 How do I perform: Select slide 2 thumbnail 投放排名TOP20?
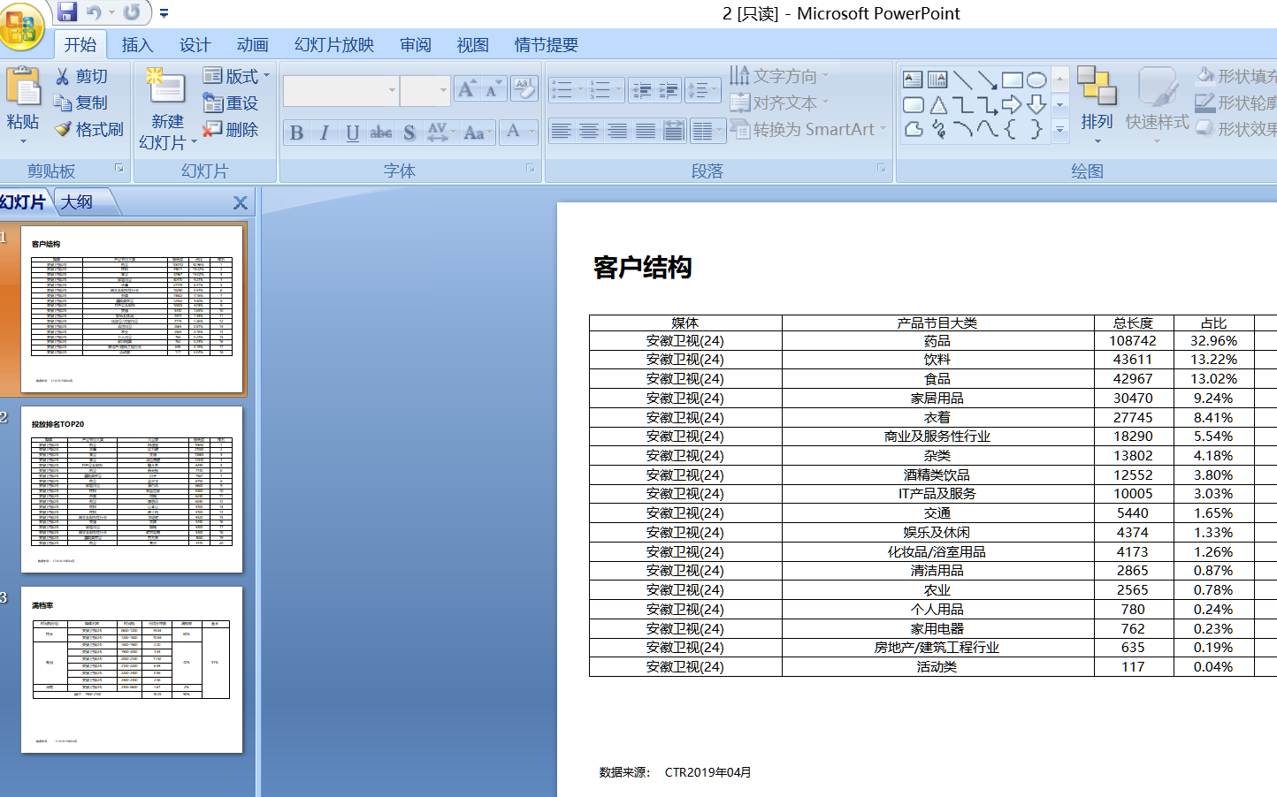tap(132, 490)
